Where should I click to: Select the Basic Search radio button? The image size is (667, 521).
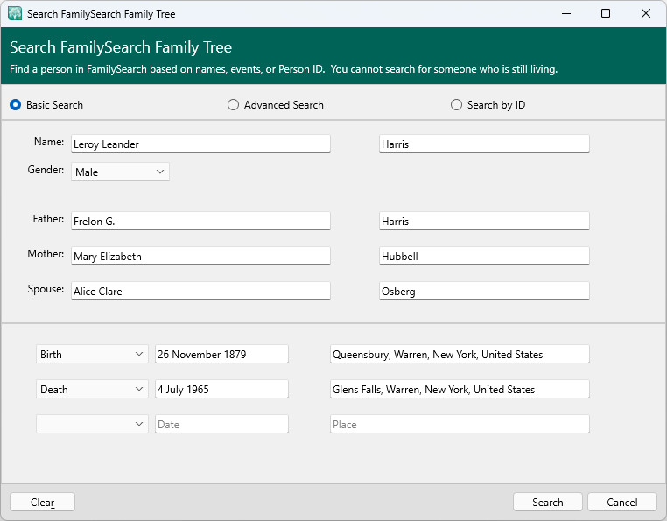click(x=15, y=105)
